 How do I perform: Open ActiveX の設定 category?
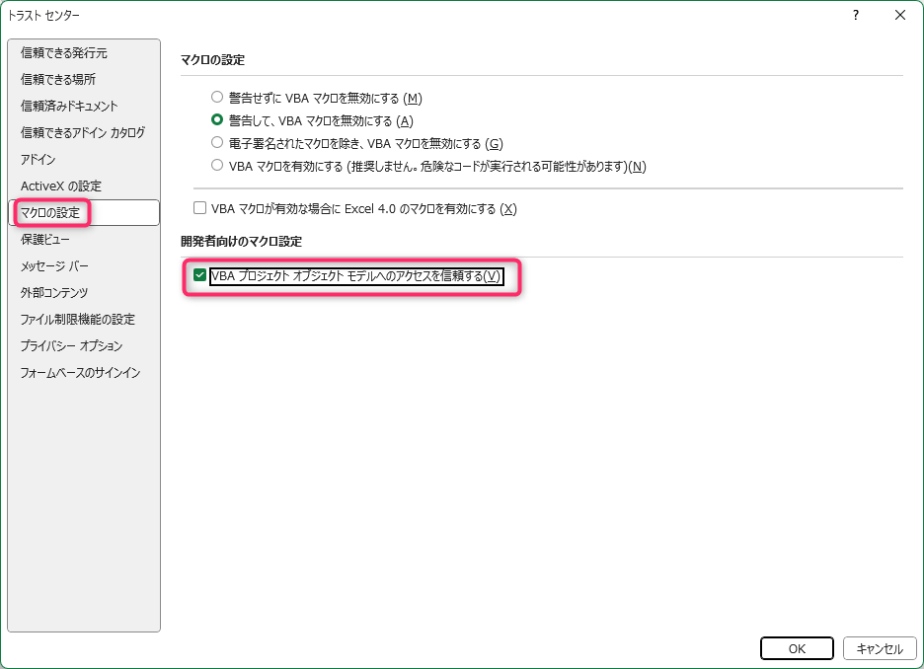pyautogui.click(x=61, y=186)
